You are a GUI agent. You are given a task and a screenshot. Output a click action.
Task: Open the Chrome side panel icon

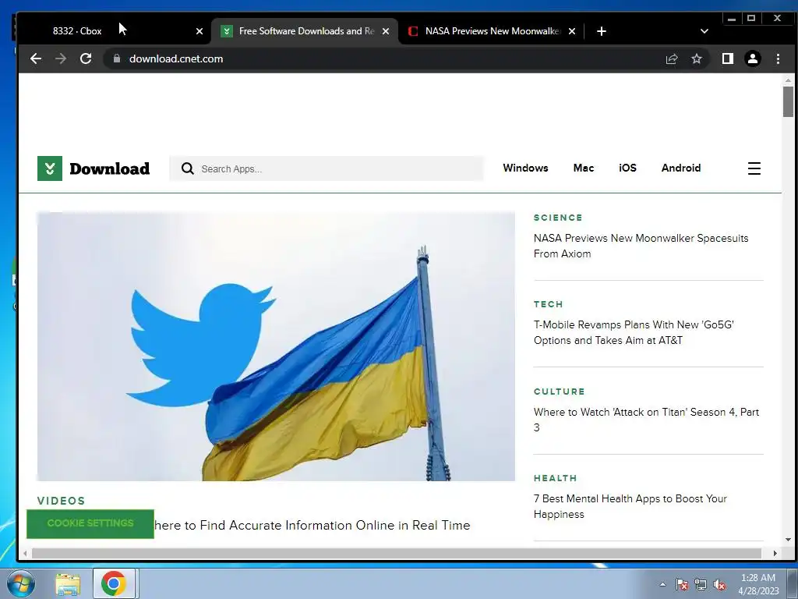[728, 58]
